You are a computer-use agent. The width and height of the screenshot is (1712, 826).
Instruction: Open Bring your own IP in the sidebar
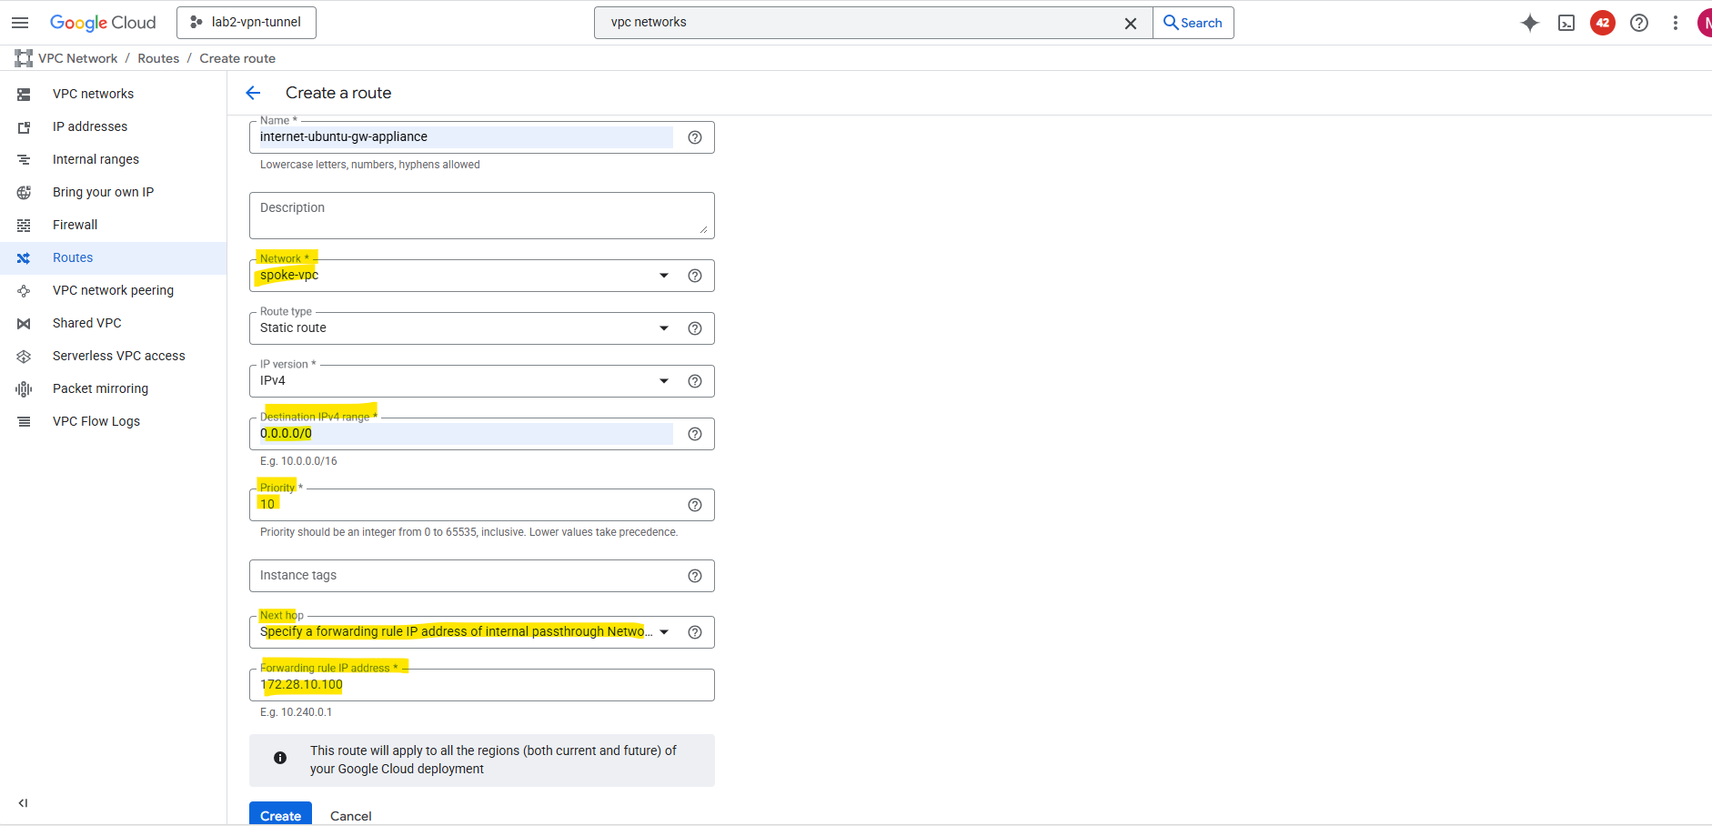(114, 192)
